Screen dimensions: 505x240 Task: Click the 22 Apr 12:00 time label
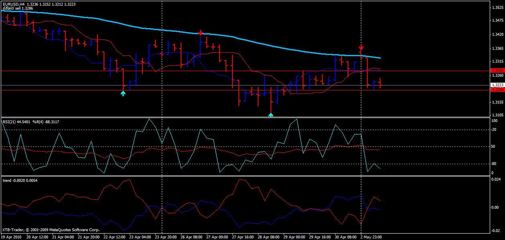tap(114, 237)
